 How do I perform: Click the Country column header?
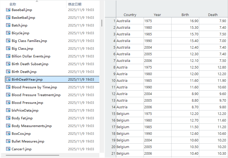click(130, 15)
